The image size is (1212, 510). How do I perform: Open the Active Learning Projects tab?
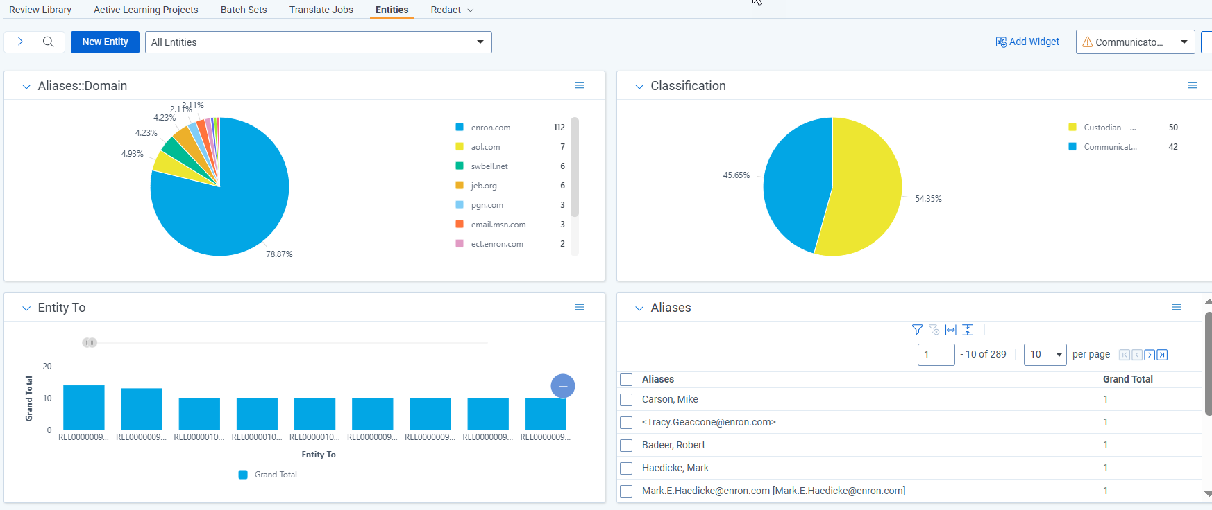tap(146, 10)
